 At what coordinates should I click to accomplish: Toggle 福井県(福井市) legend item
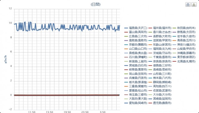tap(160, 28)
